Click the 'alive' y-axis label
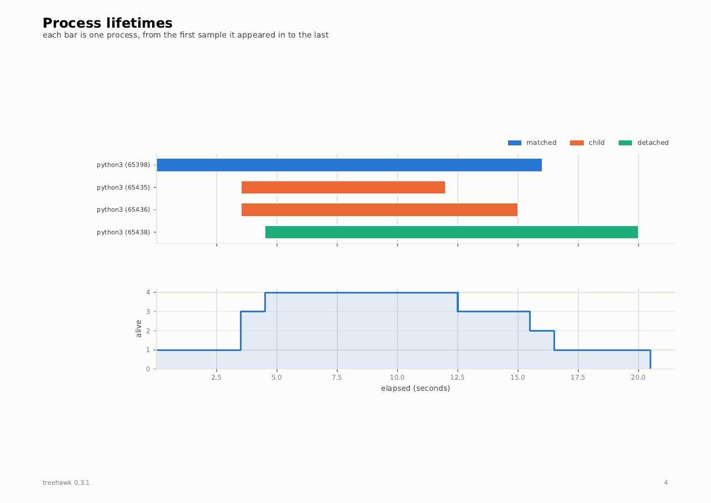This screenshot has width=711, height=503. [139, 328]
